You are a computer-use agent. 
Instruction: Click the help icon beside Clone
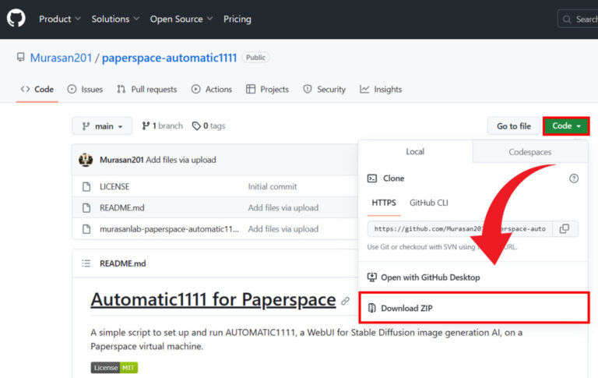point(574,178)
